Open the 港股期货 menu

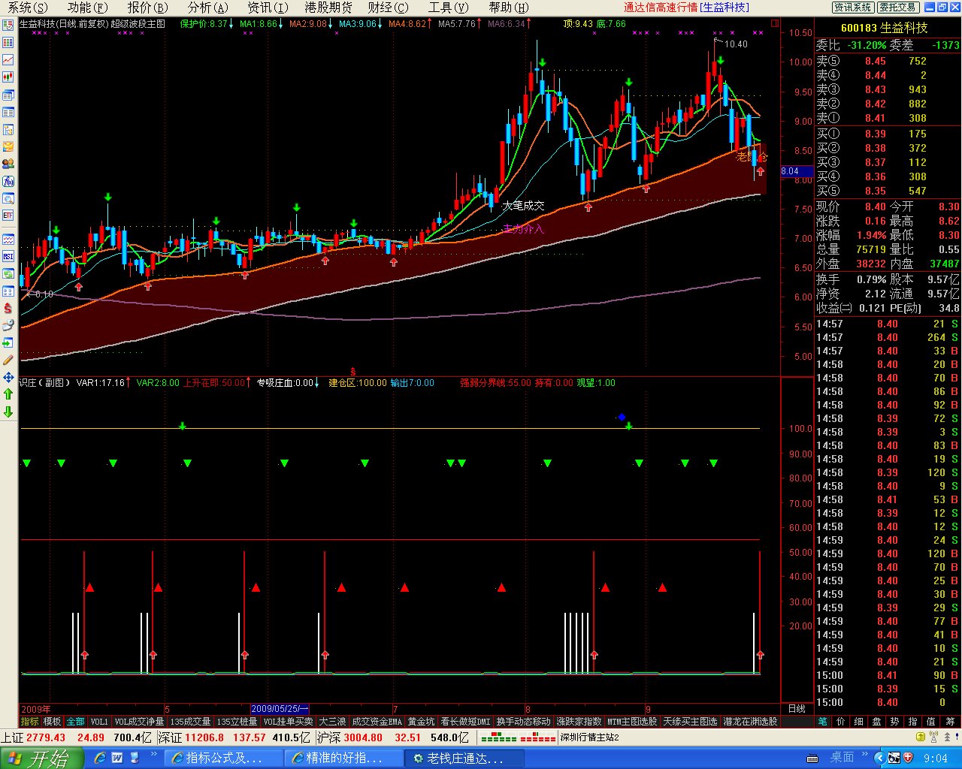[328, 8]
